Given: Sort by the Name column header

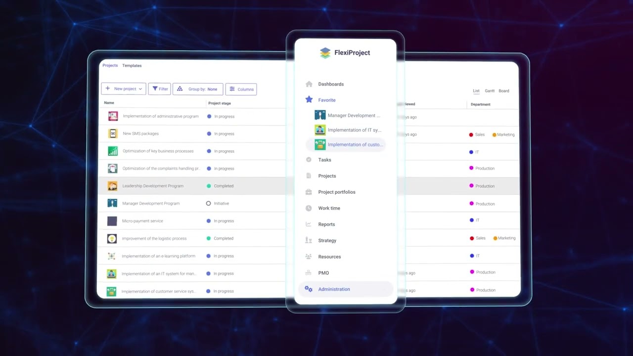Looking at the screenshot, I should (109, 103).
